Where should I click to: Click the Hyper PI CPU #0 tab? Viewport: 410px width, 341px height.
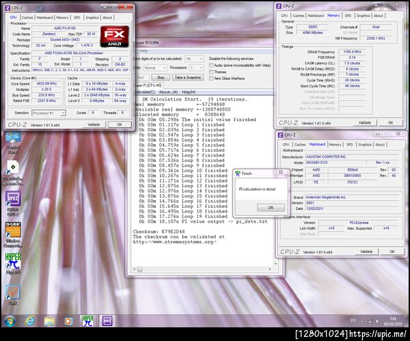pyautogui.click(x=148, y=85)
